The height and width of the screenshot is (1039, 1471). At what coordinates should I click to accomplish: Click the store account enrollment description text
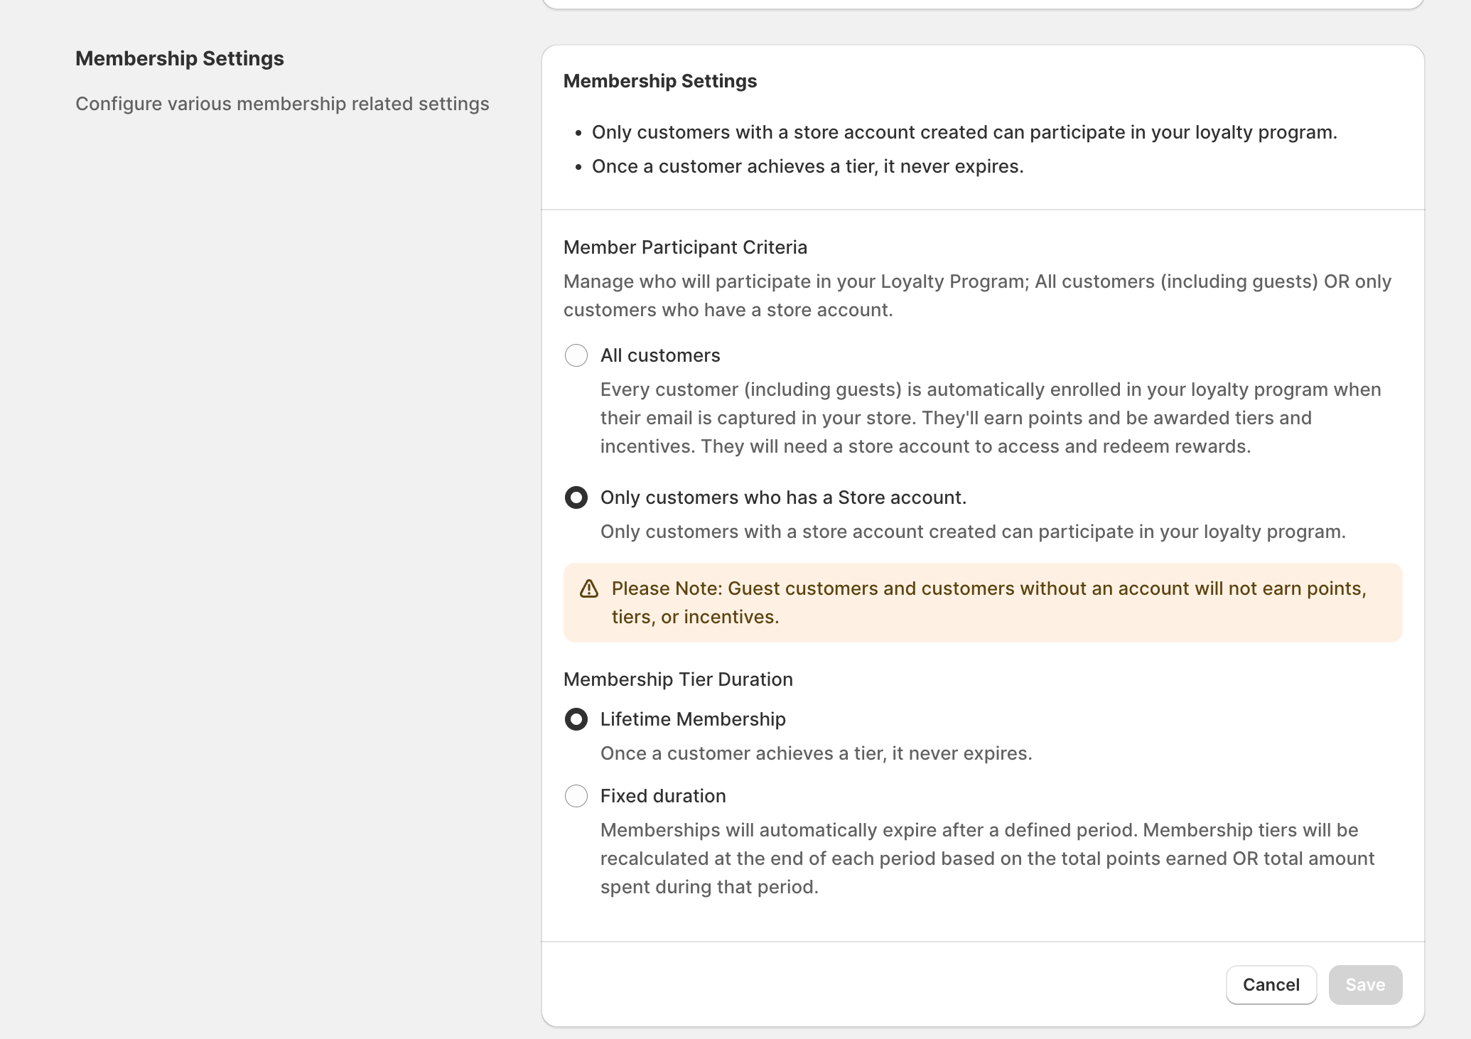(990, 418)
